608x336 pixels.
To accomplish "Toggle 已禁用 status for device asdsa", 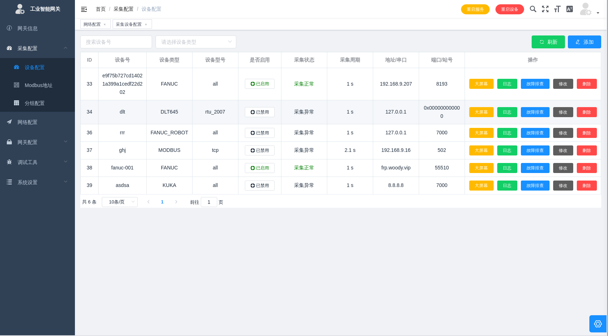I will (260, 186).
